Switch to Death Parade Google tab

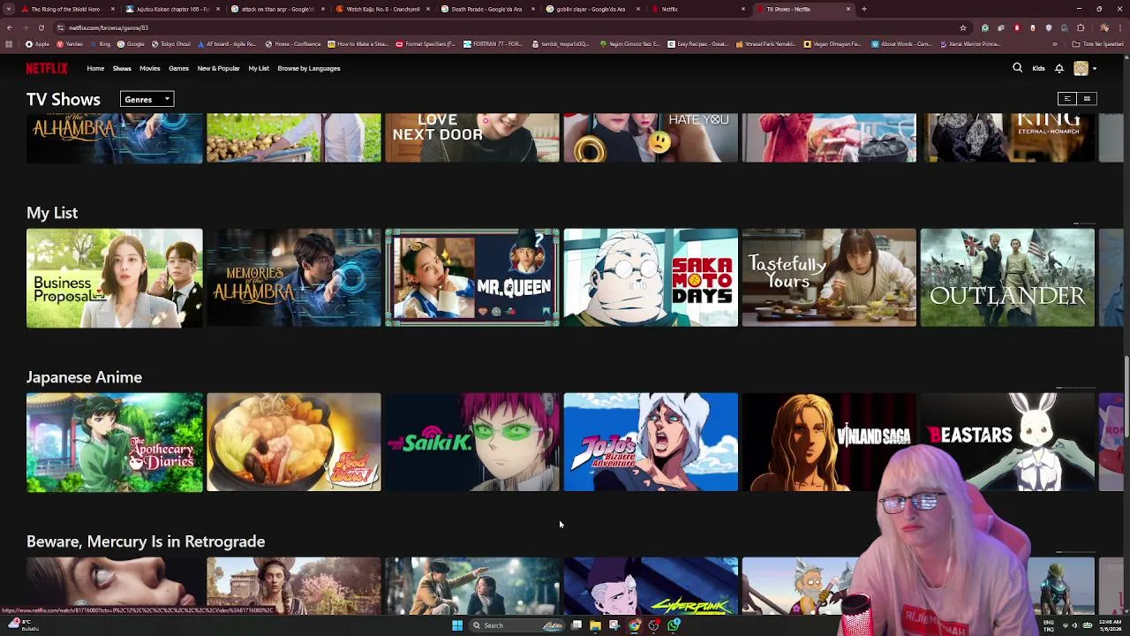tap(488, 9)
